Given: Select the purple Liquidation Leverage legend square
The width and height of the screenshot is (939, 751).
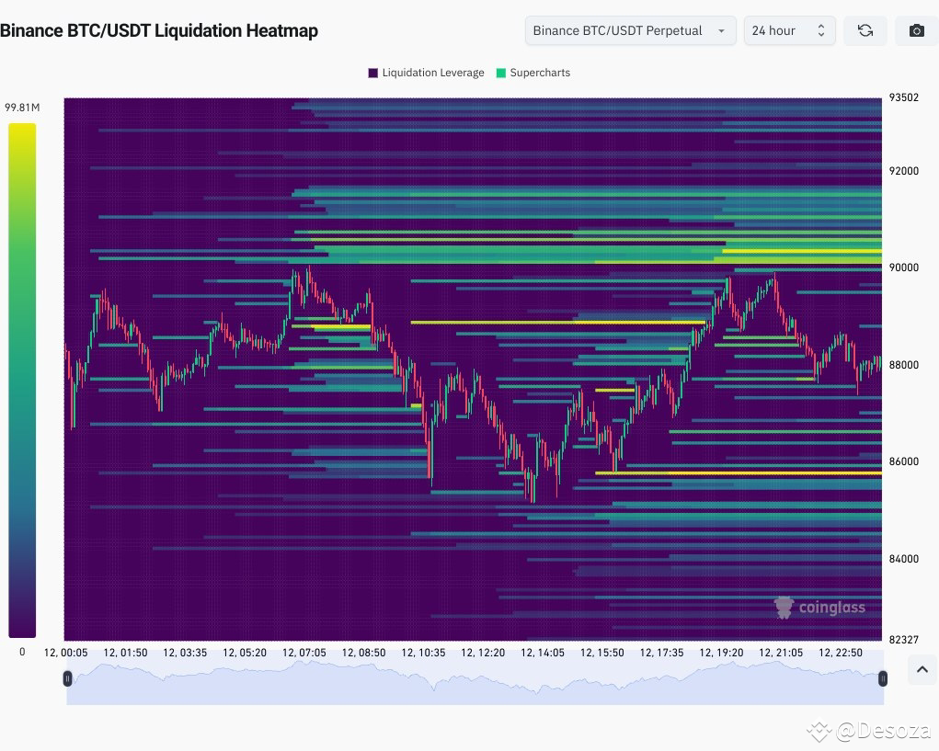Looking at the screenshot, I should 372,73.
